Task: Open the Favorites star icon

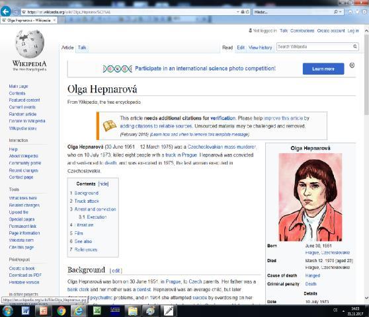Action: [358, 12]
